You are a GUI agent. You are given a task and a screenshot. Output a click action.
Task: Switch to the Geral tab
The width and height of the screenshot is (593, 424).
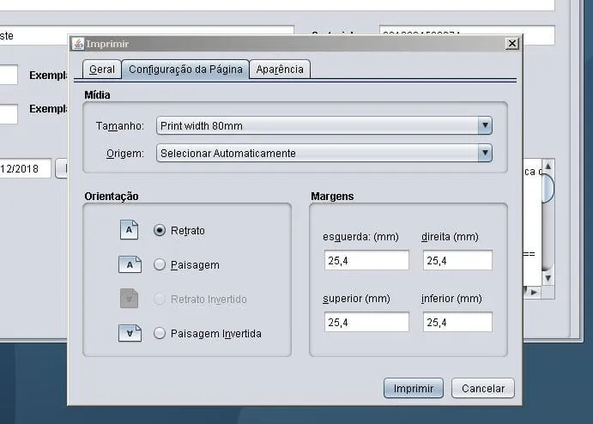(x=102, y=70)
